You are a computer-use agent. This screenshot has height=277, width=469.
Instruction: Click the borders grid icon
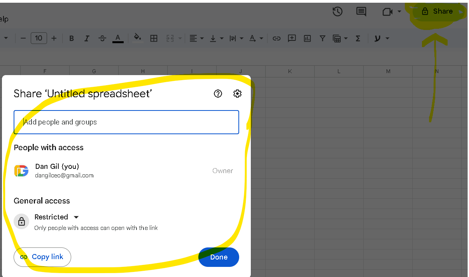(x=154, y=38)
